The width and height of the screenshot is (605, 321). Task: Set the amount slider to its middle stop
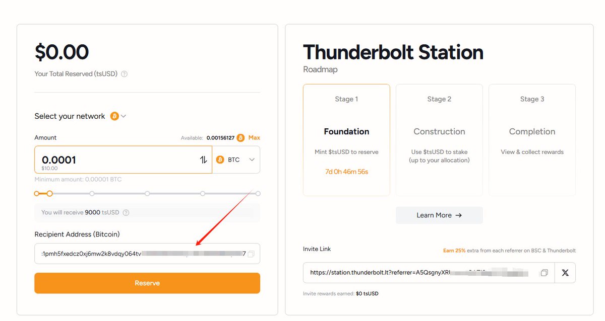point(147,193)
